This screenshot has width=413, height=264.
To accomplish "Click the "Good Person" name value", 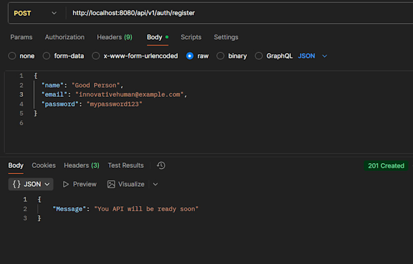I will point(96,85).
